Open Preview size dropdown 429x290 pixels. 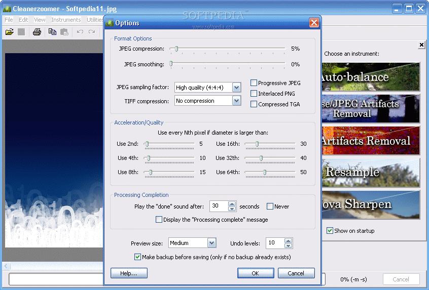pos(211,243)
